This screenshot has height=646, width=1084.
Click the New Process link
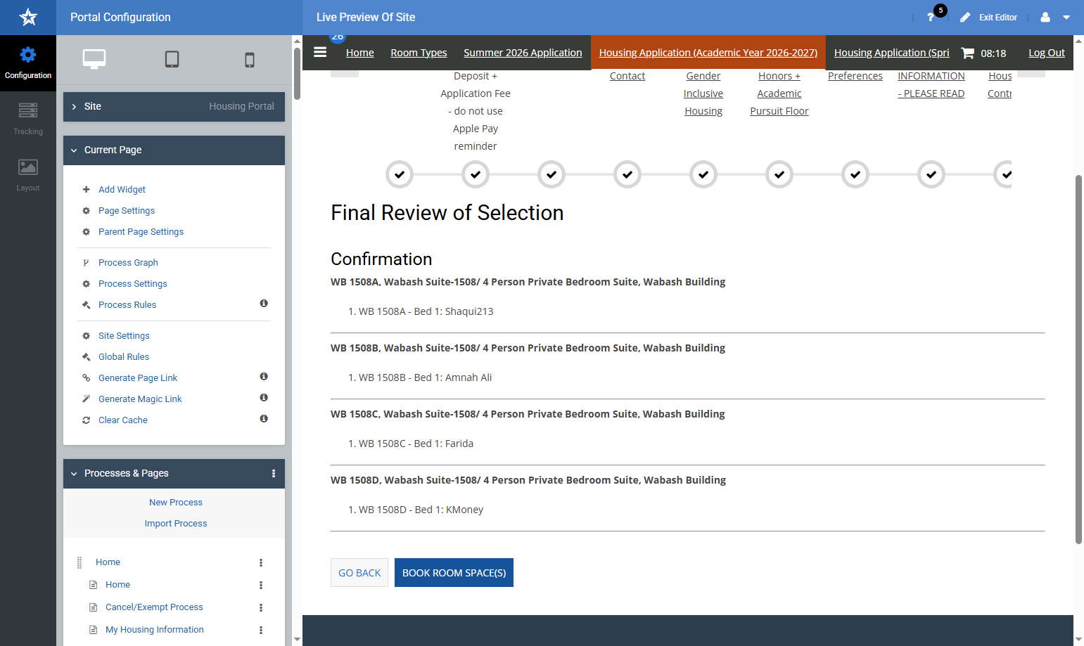coord(176,503)
